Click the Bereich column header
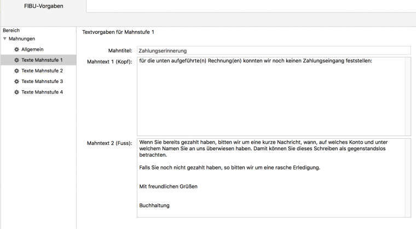 11,31
